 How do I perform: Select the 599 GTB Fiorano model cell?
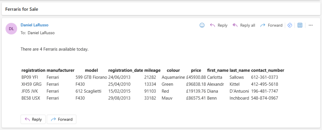(x=91, y=77)
